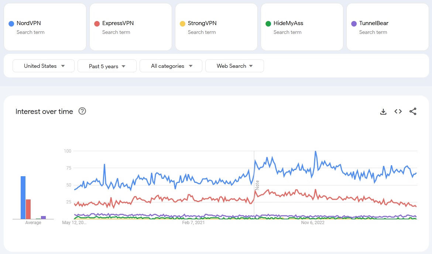Select the NordVPN search term card
Screen dimensions: 432x254
(x=45, y=27)
